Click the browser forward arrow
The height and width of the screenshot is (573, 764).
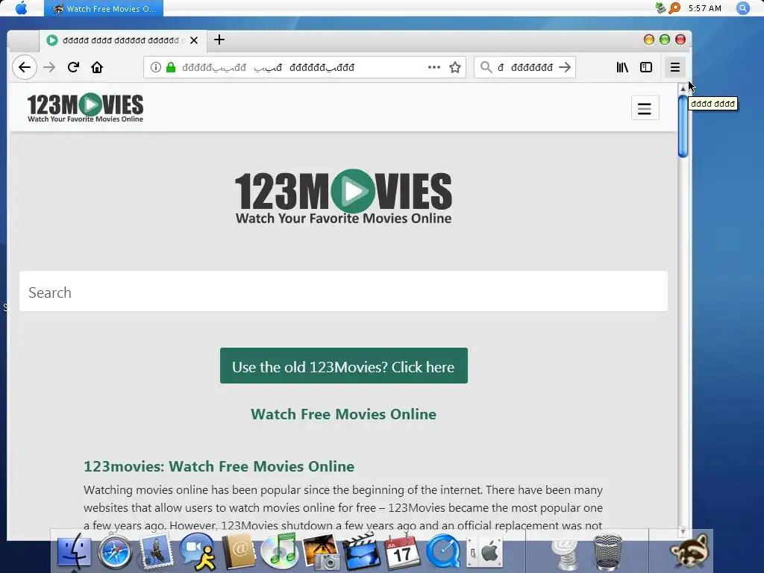tap(49, 67)
